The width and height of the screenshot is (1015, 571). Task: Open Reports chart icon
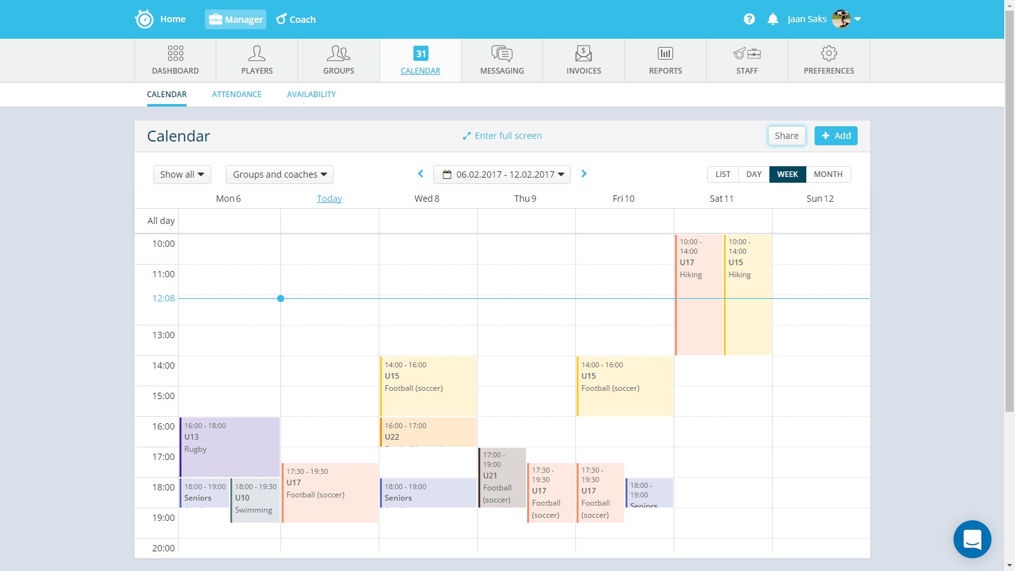pyautogui.click(x=665, y=53)
